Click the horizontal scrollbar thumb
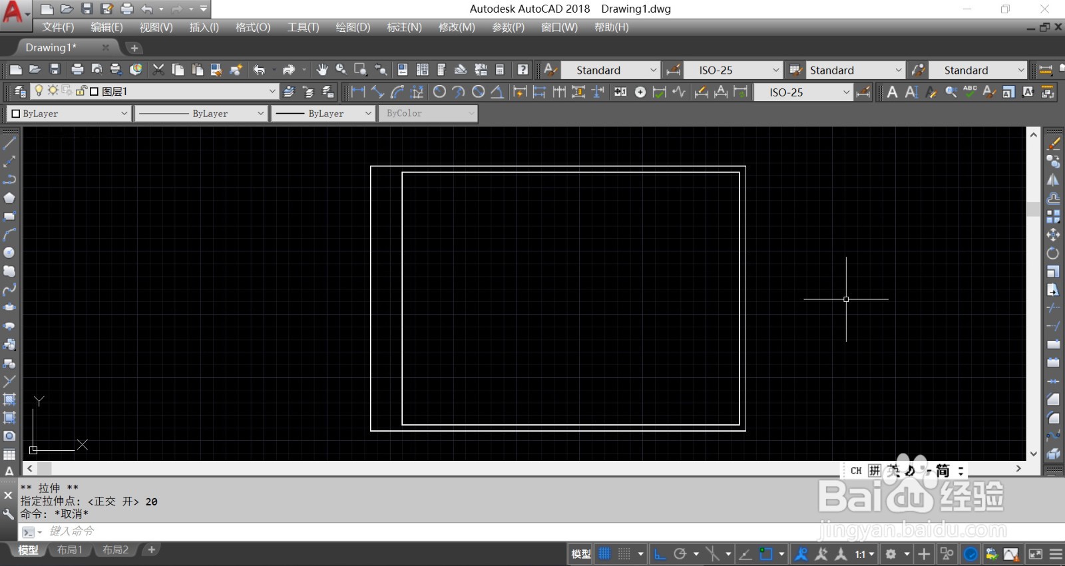 click(x=44, y=468)
